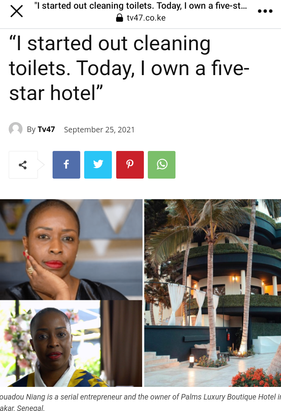The width and height of the screenshot is (281, 411).
Task: Close the in-app browser with X icon
Action: (x=17, y=11)
